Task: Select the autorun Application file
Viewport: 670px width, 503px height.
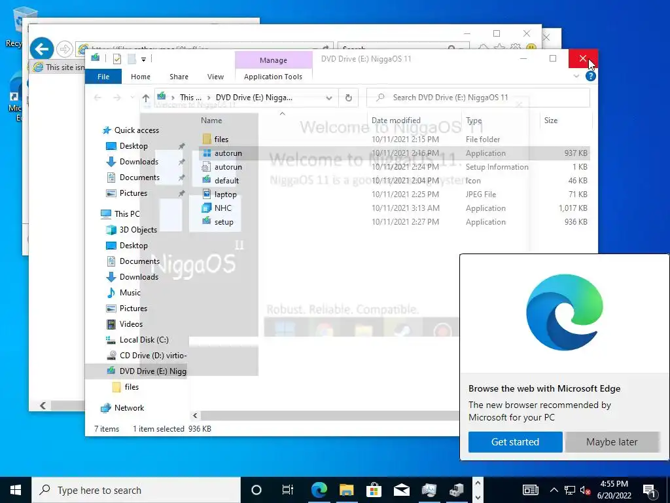Action: point(228,153)
